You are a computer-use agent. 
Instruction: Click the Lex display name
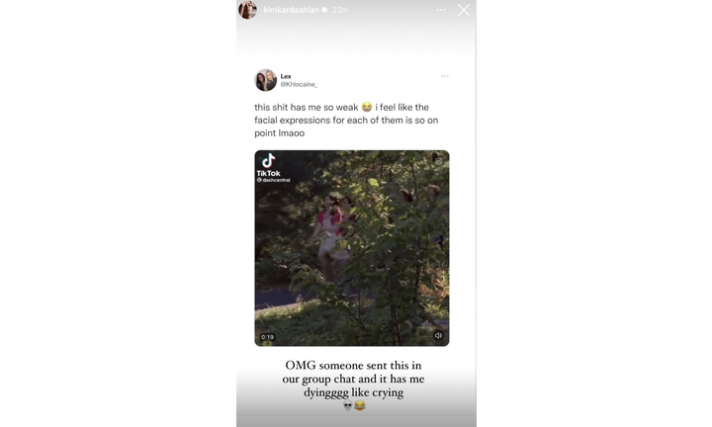point(286,76)
